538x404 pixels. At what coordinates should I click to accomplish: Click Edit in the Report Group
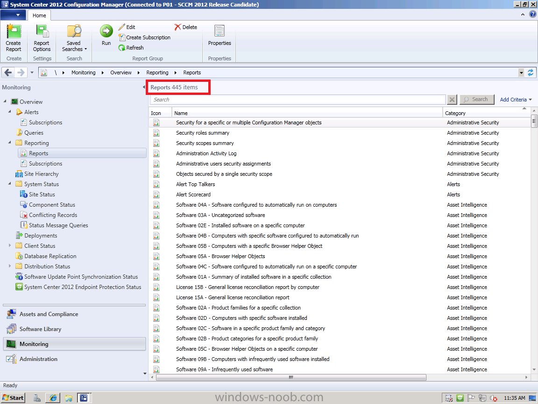point(127,27)
